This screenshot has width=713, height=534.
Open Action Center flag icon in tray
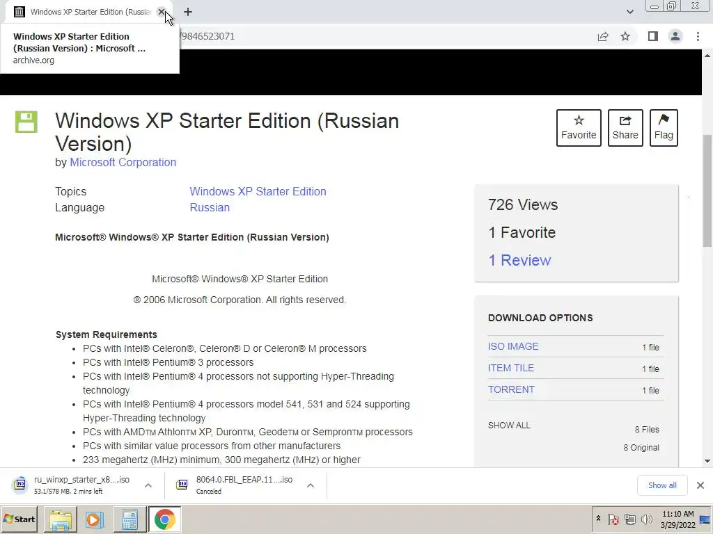613,519
